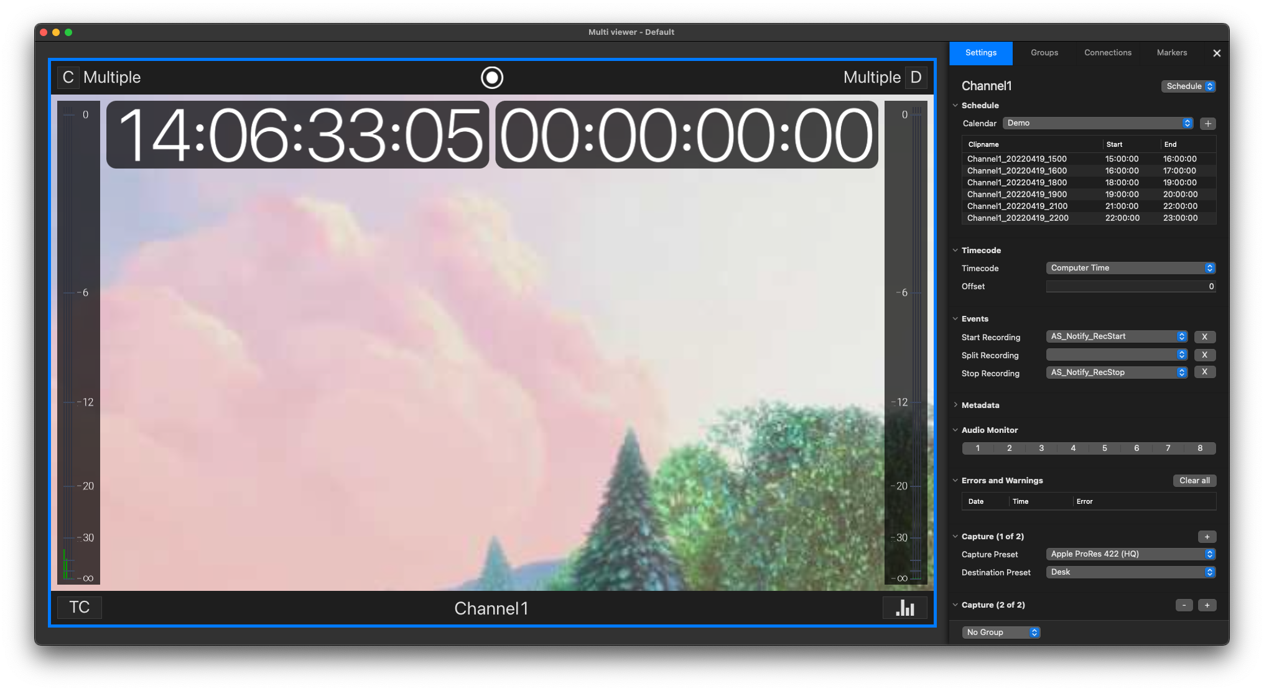Remove Capture (2 of 2) with minus button
This screenshot has width=1264, height=691.
point(1184,605)
